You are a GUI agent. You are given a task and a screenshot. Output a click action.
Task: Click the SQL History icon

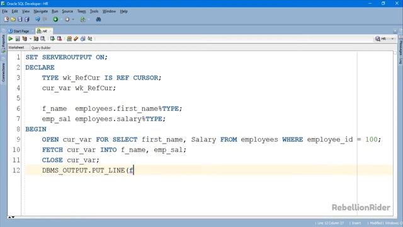pos(82,38)
